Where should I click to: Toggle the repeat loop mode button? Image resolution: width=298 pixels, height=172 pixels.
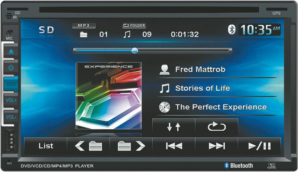pyautogui.click(x=216, y=127)
